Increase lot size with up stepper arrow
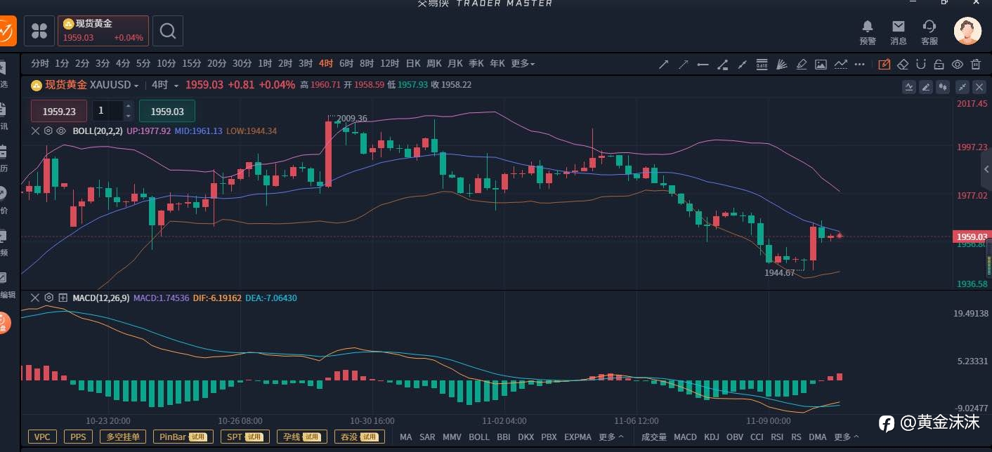Screen dimensions: 992x452 (128, 106)
